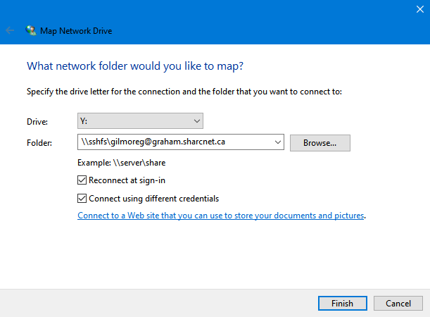Open the Drive letter dropdown showing Y:
The width and height of the screenshot is (430, 317).
pyautogui.click(x=139, y=121)
